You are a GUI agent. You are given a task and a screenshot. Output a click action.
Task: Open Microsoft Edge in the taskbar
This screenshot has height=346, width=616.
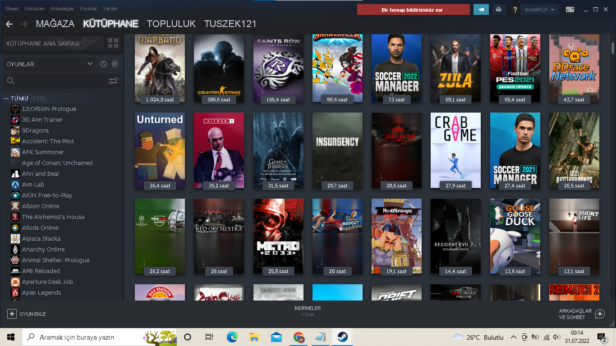tap(232, 337)
